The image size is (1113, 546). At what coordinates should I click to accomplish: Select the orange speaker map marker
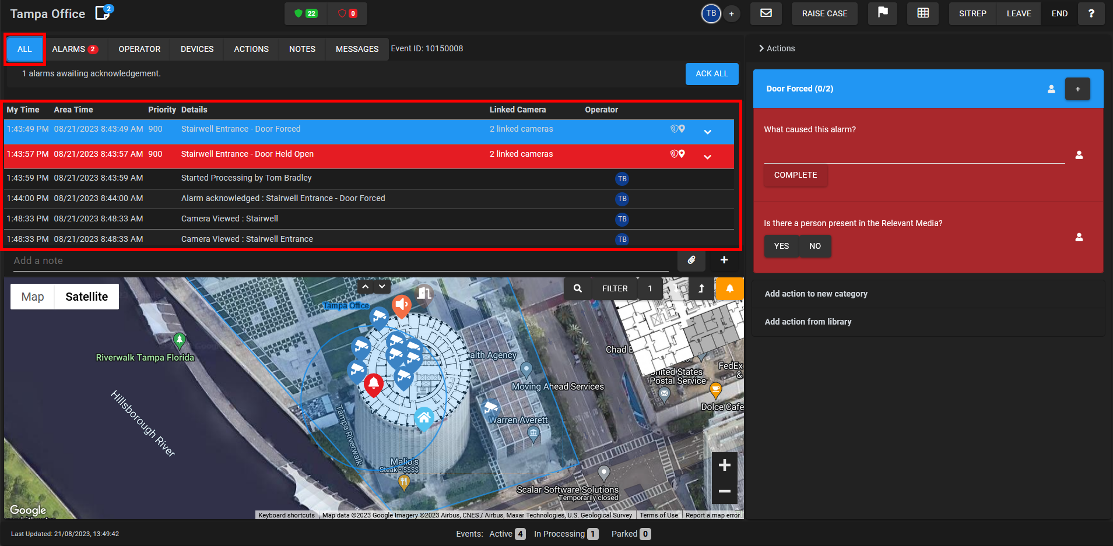point(402,305)
